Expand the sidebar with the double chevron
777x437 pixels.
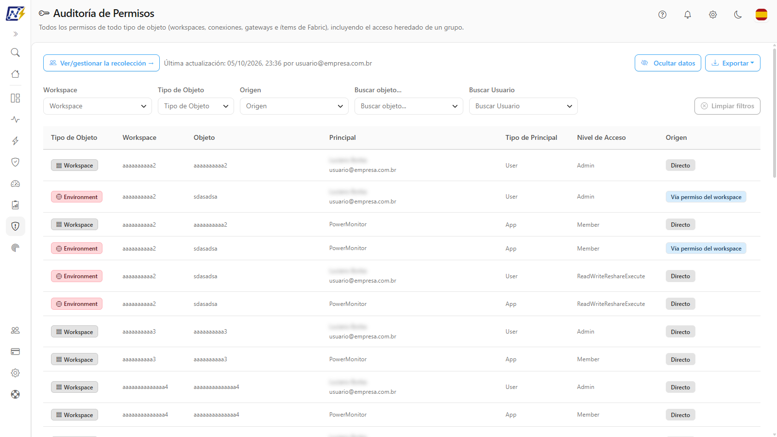click(16, 34)
